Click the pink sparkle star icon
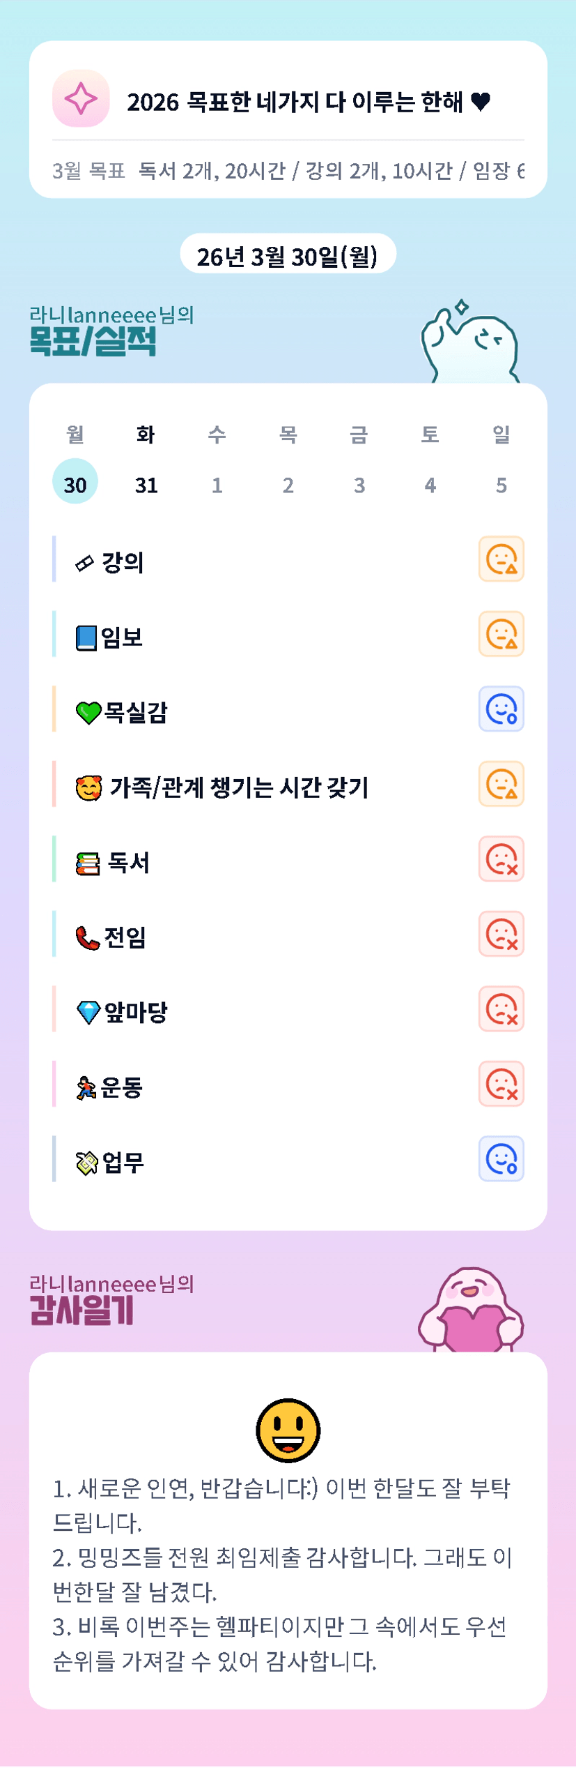 (x=81, y=99)
